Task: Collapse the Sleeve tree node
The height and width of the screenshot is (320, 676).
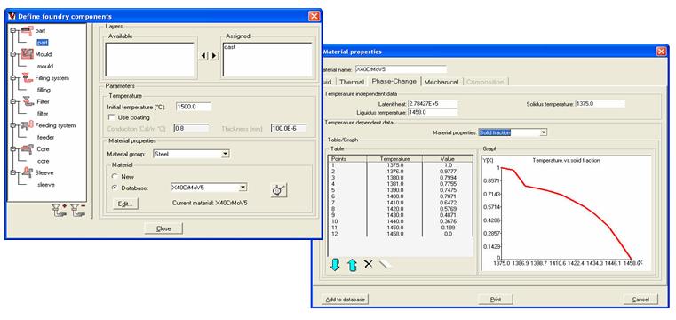Action: click(12, 172)
